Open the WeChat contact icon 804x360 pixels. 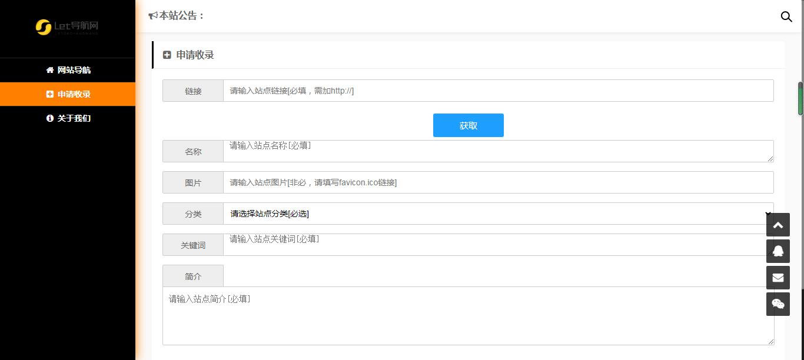778,304
